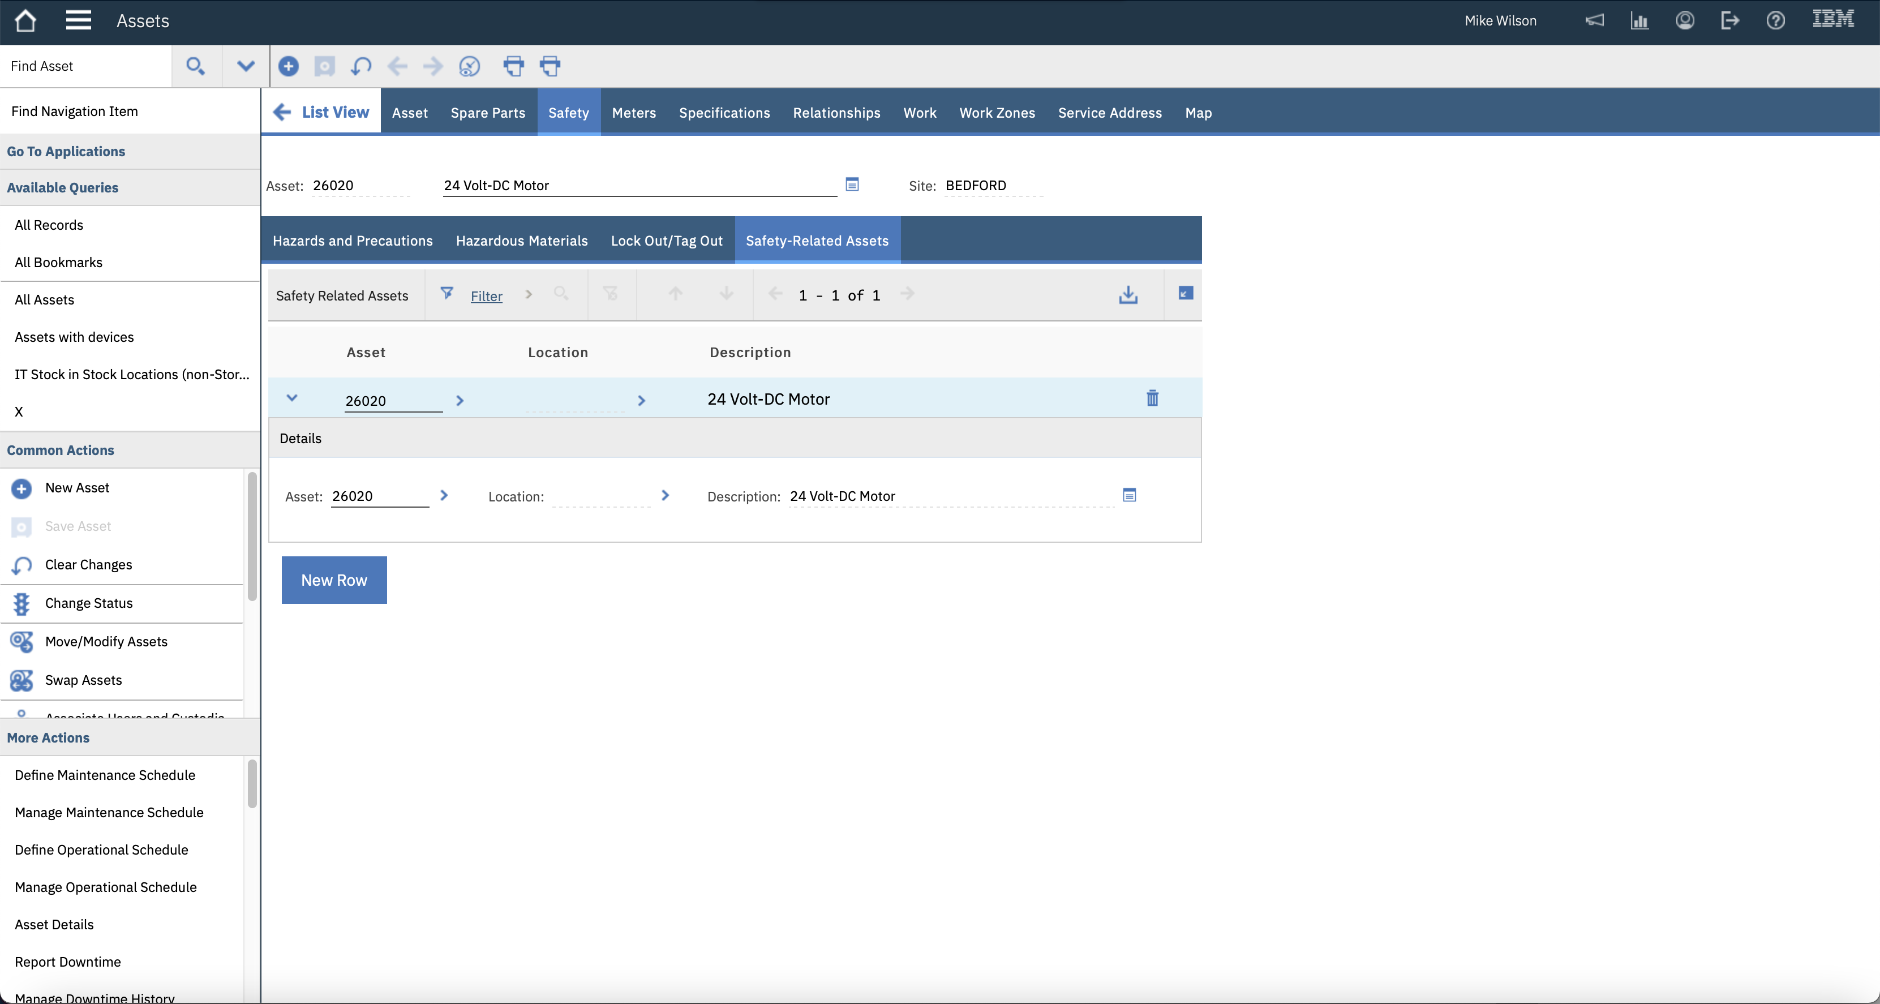1880x1004 pixels.
Task: Open detail menu next to Location field
Action: point(665,495)
